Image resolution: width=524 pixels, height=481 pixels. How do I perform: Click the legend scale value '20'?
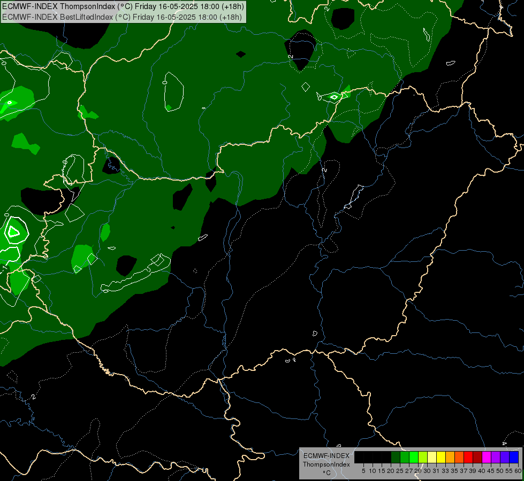pos(391,471)
